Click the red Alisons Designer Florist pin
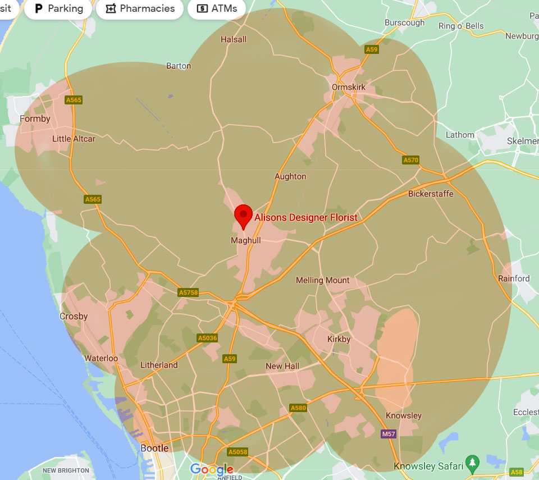 pos(243,217)
